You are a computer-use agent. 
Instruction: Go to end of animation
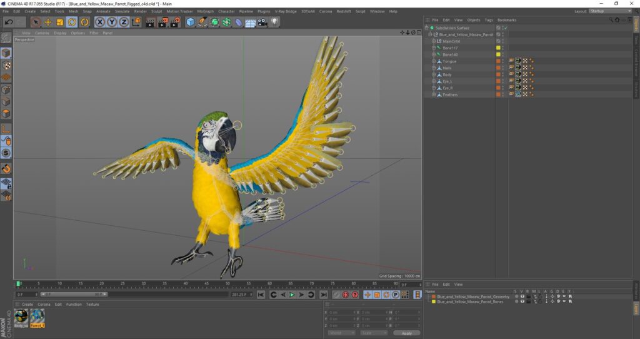(324, 295)
